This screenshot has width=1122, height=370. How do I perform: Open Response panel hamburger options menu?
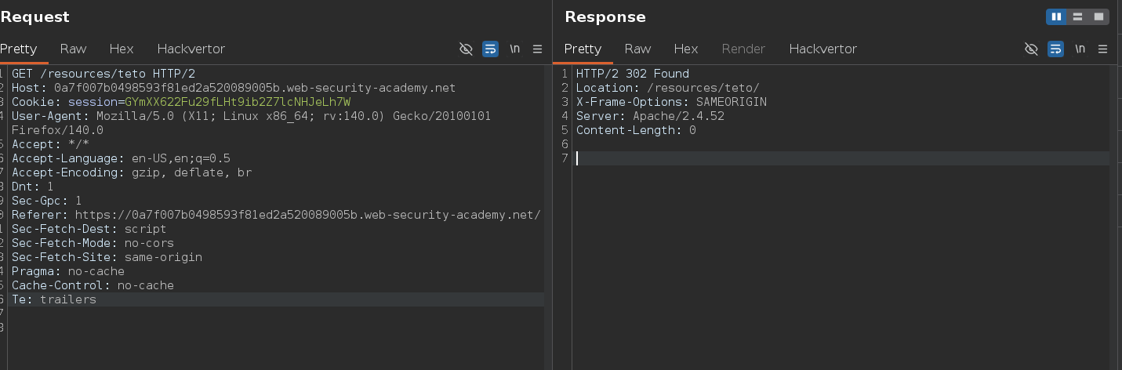pos(1102,49)
